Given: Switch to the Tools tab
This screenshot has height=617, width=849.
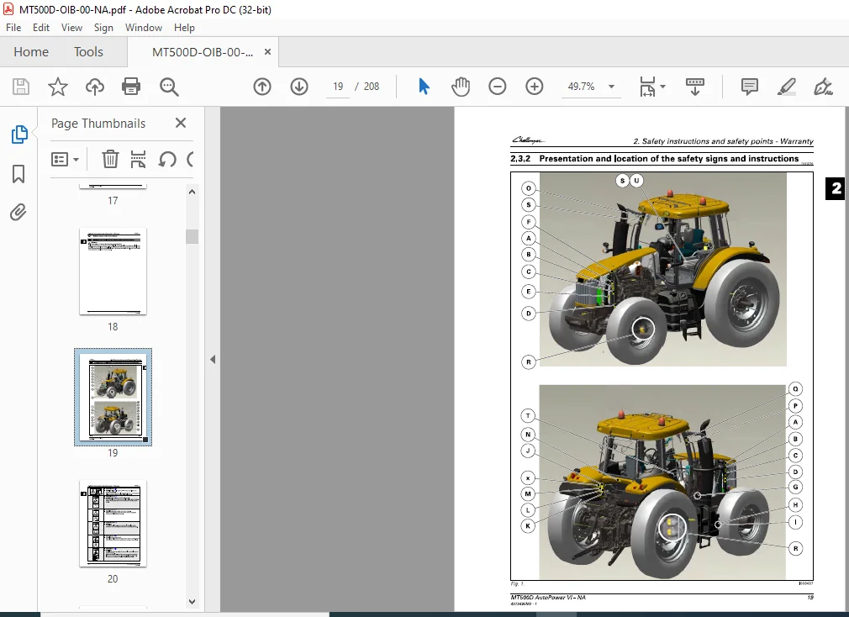Looking at the screenshot, I should click(88, 52).
